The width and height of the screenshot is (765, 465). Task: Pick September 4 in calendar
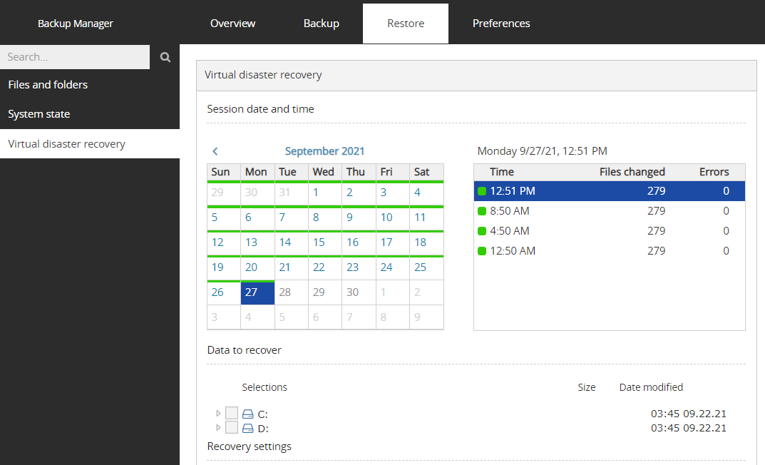pos(426,193)
